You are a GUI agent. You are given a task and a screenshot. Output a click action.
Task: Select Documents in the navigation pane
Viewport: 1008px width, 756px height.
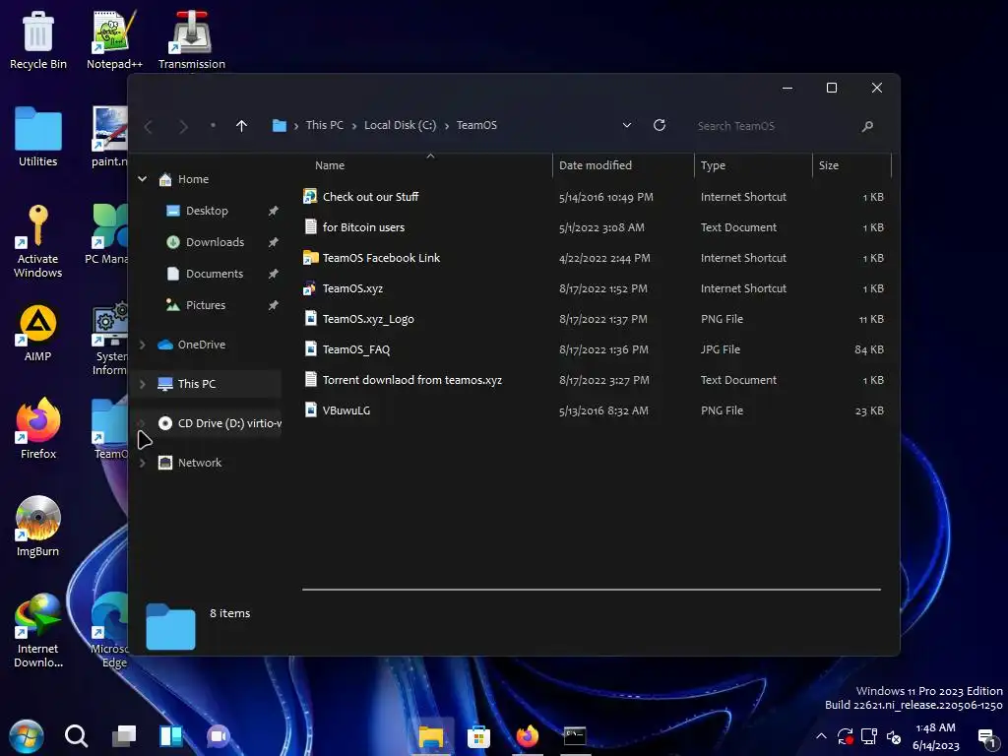pyautogui.click(x=214, y=274)
